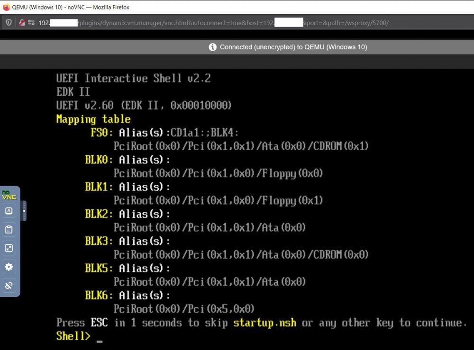Click the 'BLK2:' mapping label
Screen dimensions: 474x350
pos(99,214)
